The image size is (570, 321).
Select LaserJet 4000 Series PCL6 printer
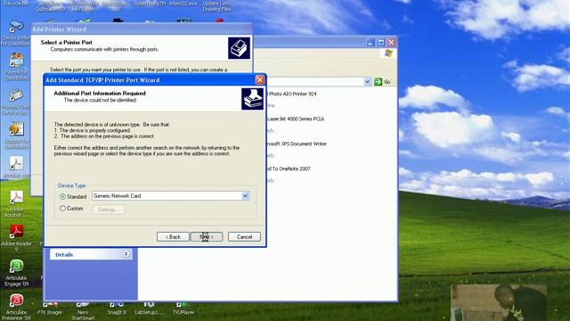click(x=295, y=119)
